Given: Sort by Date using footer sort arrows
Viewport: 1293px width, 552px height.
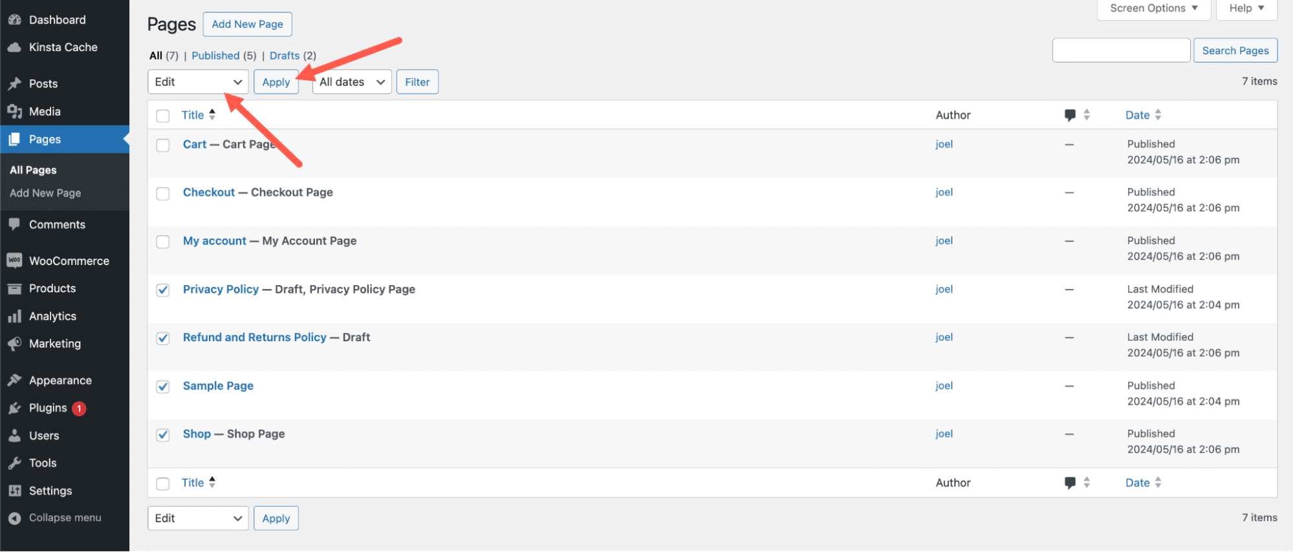Looking at the screenshot, I should [x=1158, y=482].
